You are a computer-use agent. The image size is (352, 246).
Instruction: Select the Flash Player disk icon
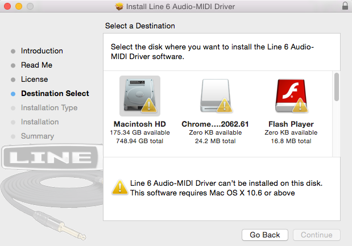point(291,96)
